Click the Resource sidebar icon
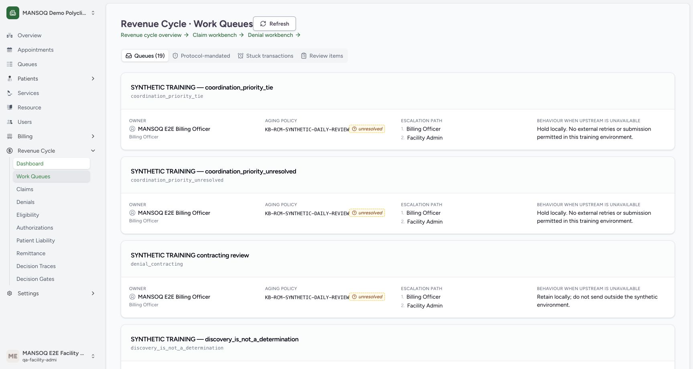Viewport: 693px width, 369px height. [10, 107]
